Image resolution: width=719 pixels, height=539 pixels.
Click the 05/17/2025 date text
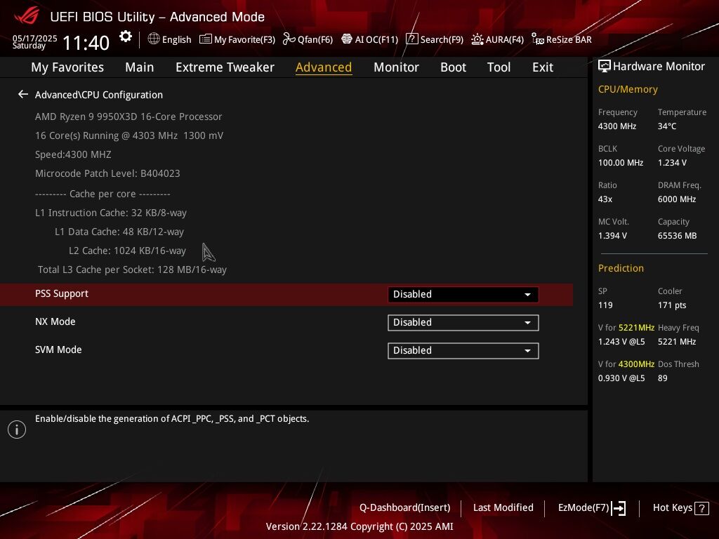pyautogui.click(x=35, y=38)
